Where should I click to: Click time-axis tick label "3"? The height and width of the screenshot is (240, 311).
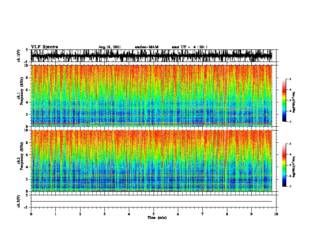(104, 214)
